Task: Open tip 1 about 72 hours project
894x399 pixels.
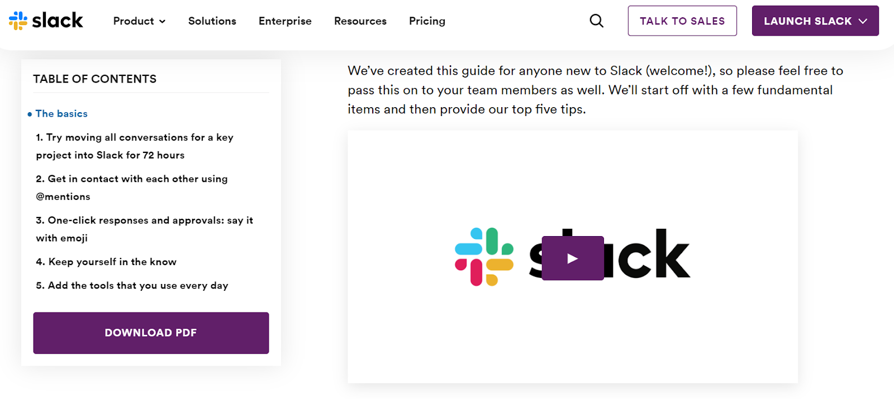Action: [134, 146]
